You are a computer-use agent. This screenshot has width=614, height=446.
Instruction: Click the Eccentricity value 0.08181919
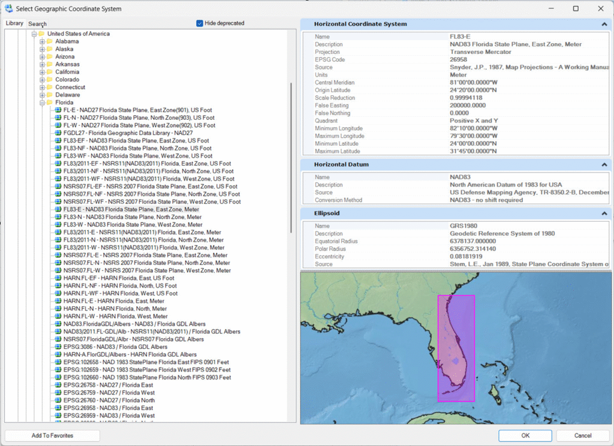click(x=466, y=257)
